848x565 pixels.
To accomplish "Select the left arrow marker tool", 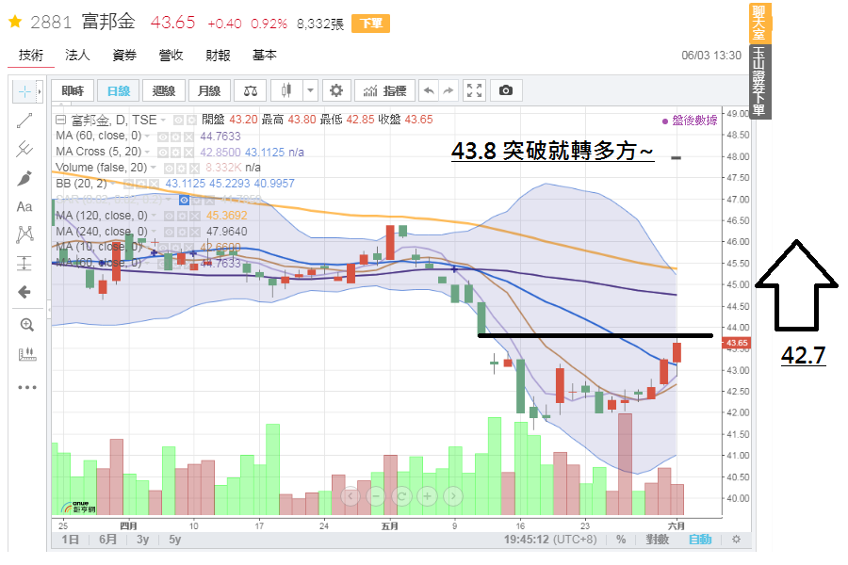I will pyautogui.click(x=24, y=293).
